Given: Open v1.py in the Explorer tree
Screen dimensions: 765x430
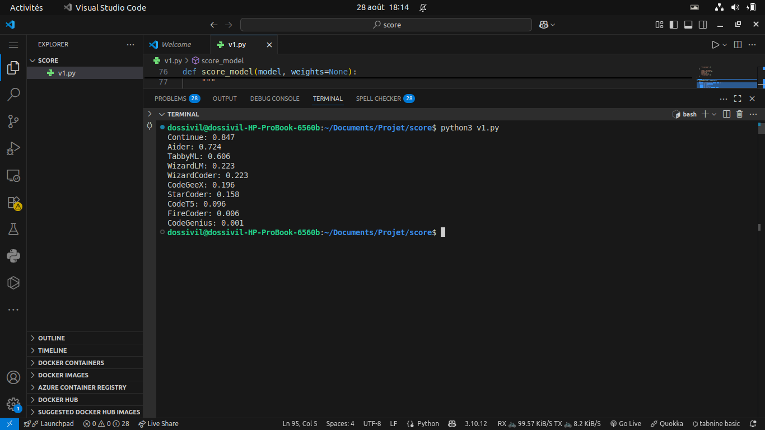Looking at the screenshot, I should point(85,73).
